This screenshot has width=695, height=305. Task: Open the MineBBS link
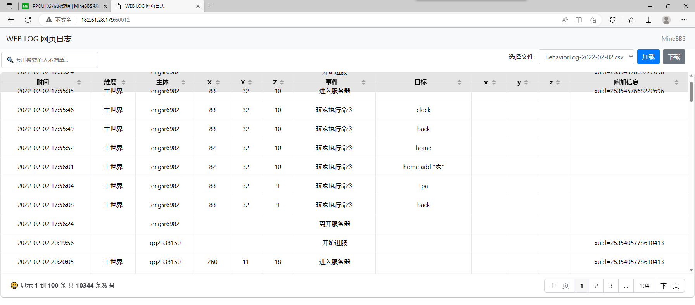pyautogui.click(x=673, y=39)
